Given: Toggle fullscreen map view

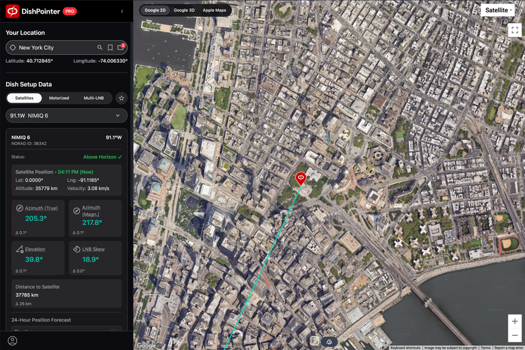Looking at the screenshot, I should (x=515, y=30).
